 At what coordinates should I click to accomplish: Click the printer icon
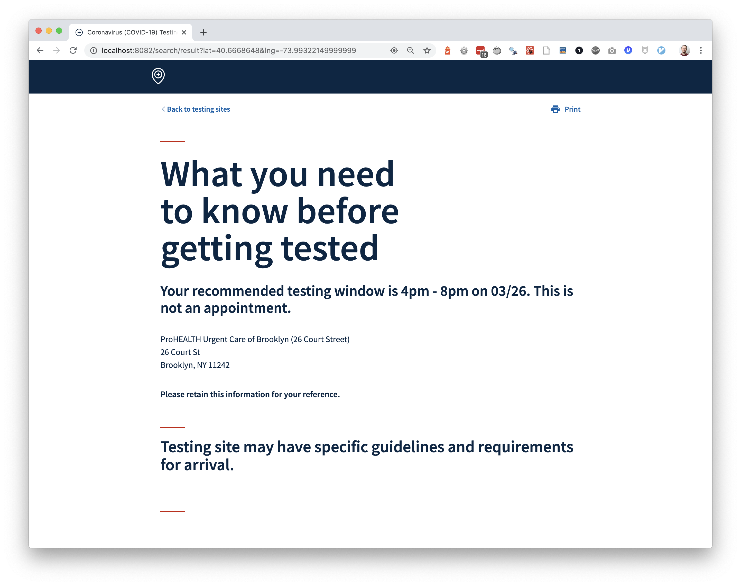[555, 109]
